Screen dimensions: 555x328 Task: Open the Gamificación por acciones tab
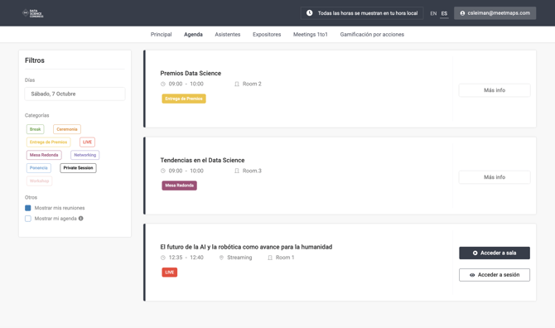372,34
